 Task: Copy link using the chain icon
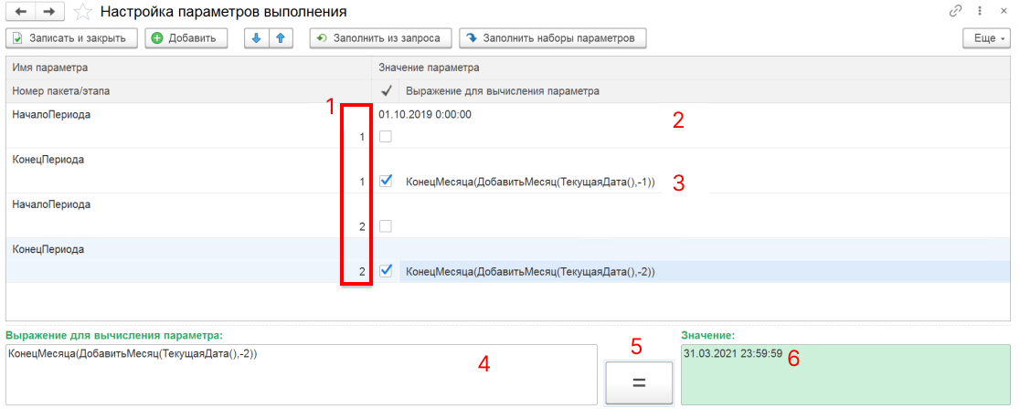click(x=956, y=12)
